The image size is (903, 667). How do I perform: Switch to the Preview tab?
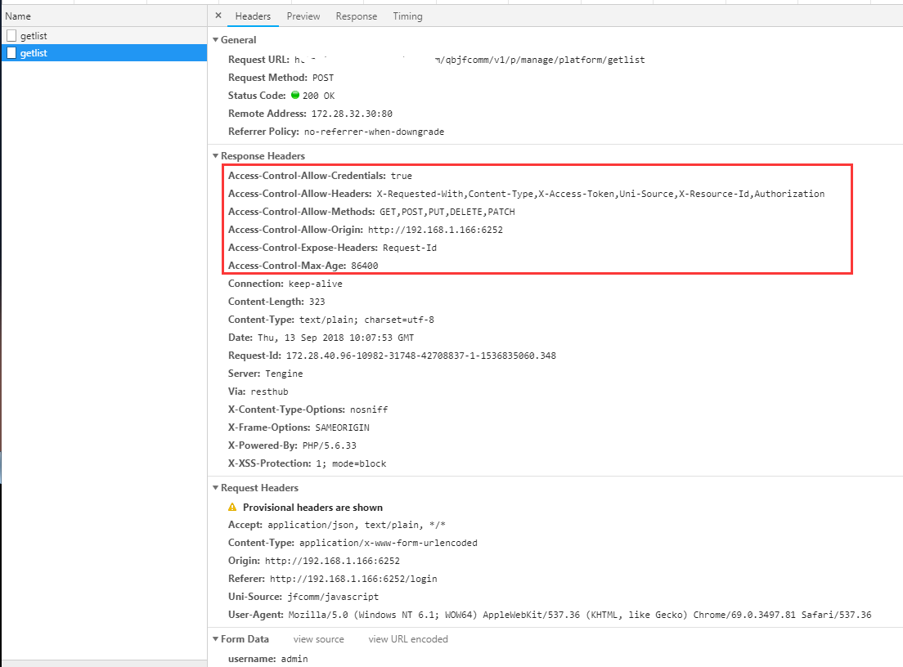click(x=303, y=16)
